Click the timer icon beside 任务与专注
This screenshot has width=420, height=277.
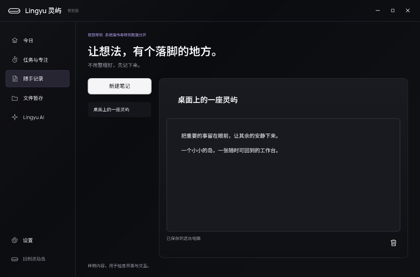(15, 60)
